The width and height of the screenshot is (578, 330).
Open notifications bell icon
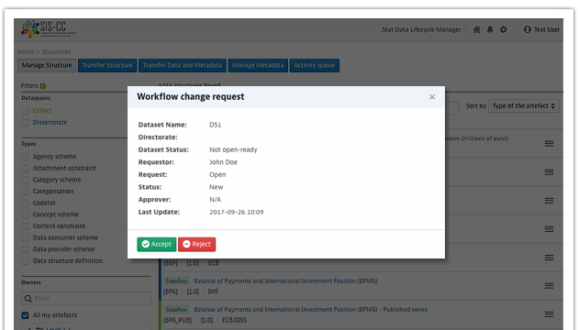(490, 29)
